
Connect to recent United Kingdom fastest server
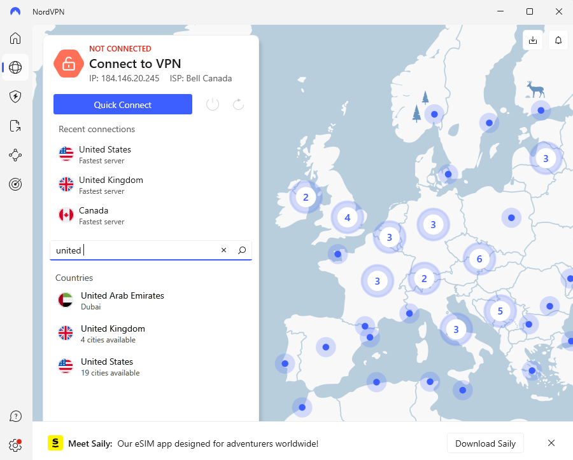(x=150, y=186)
